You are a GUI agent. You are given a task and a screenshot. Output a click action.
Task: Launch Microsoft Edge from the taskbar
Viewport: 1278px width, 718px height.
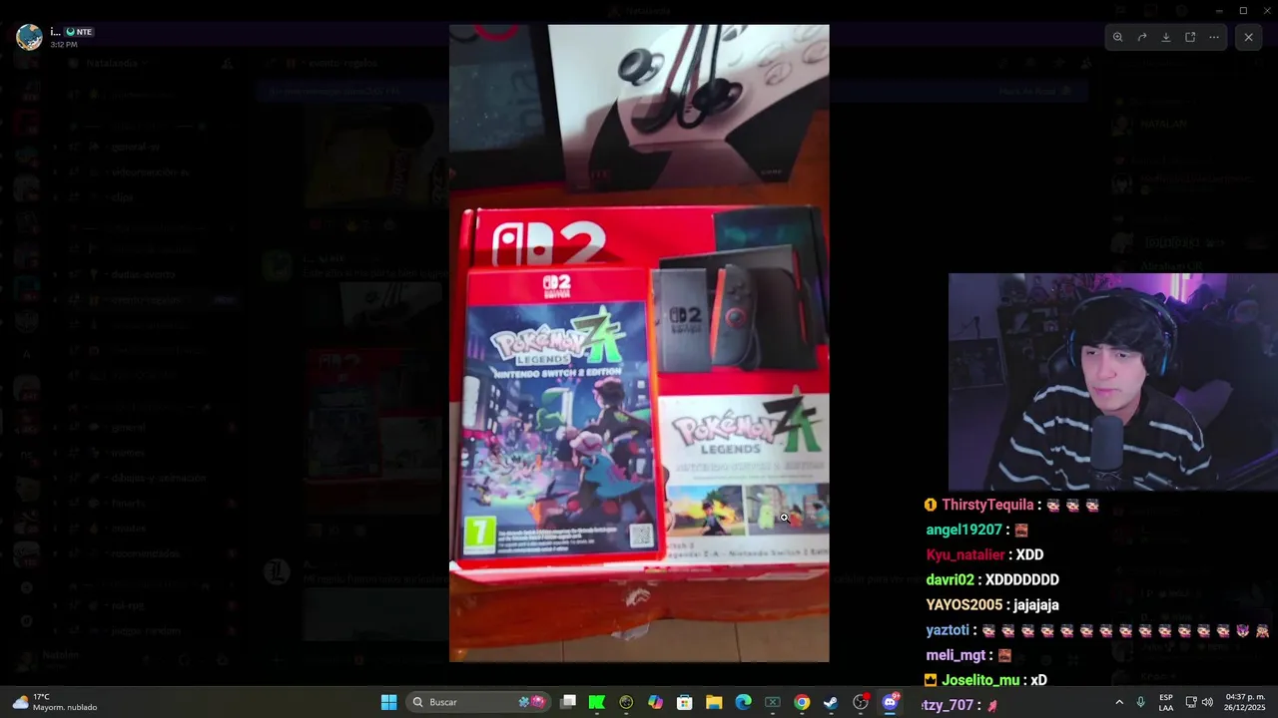(x=743, y=702)
